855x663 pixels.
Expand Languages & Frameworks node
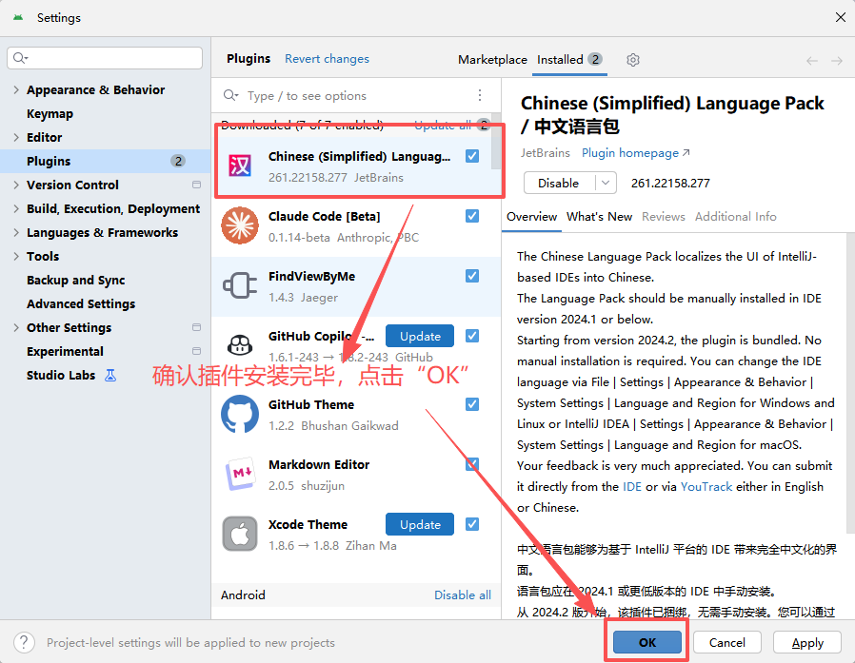[16, 233]
